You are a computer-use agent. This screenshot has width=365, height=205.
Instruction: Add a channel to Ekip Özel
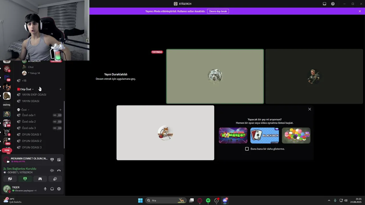pyautogui.click(x=60, y=89)
